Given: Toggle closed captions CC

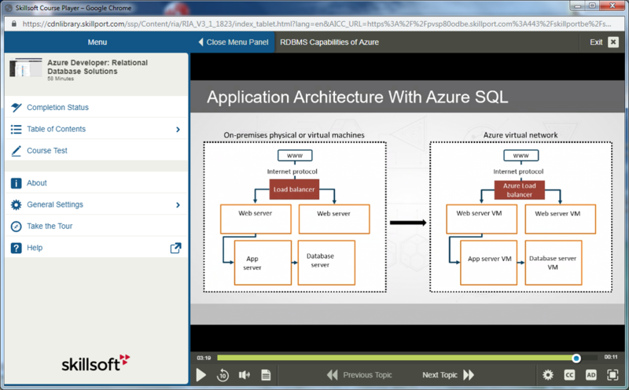Looking at the screenshot, I should [x=569, y=375].
